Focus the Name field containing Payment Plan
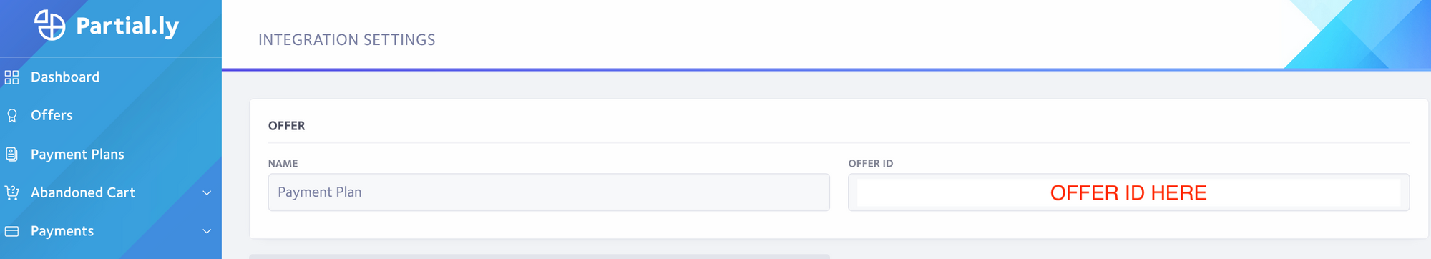This screenshot has height=259, width=1431. (x=549, y=192)
